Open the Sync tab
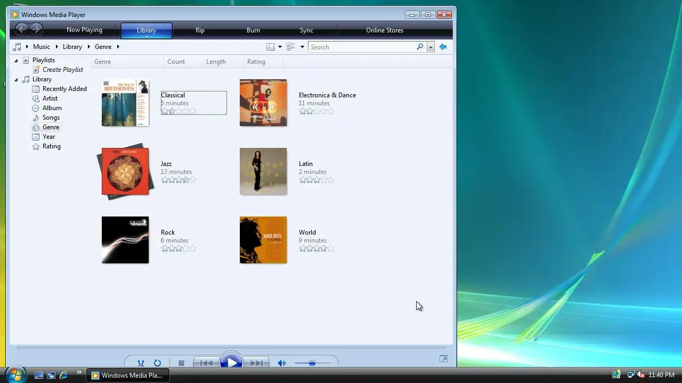Image resolution: width=682 pixels, height=383 pixels. pos(306,30)
